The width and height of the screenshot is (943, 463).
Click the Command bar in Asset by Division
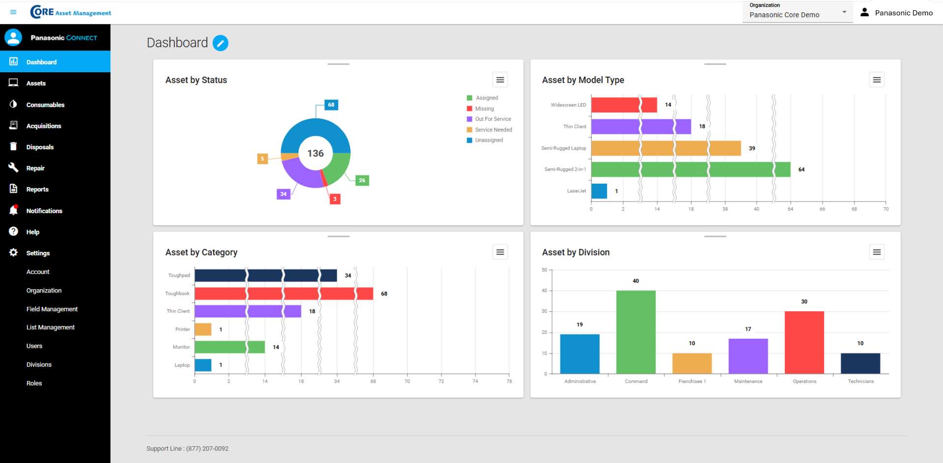pyautogui.click(x=636, y=331)
